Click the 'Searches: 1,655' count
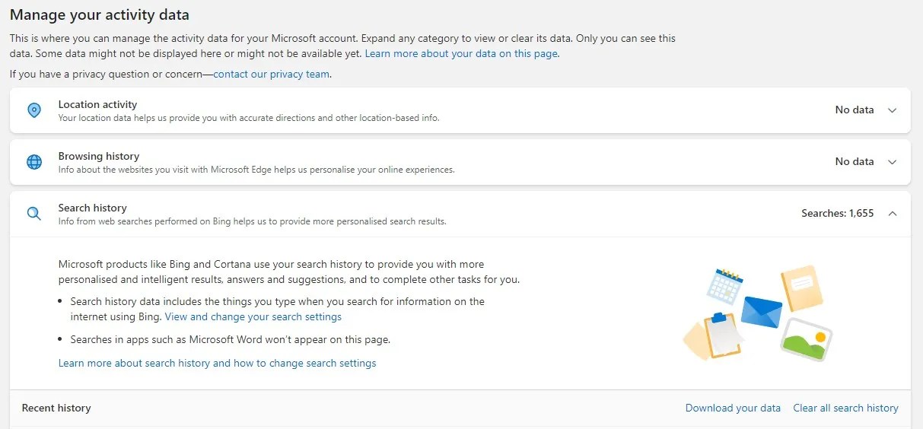The image size is (923, 429). (x=838, y=214)
